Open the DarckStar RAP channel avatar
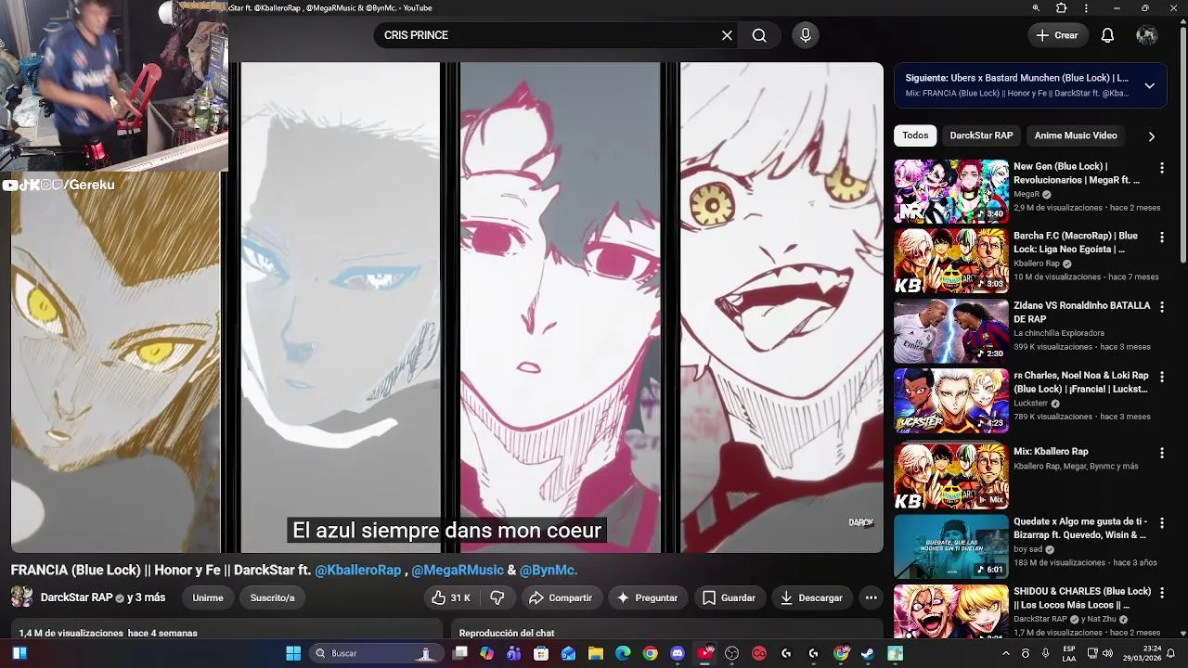This screenshot has height=668, width=1188. (x=22, y=597)
